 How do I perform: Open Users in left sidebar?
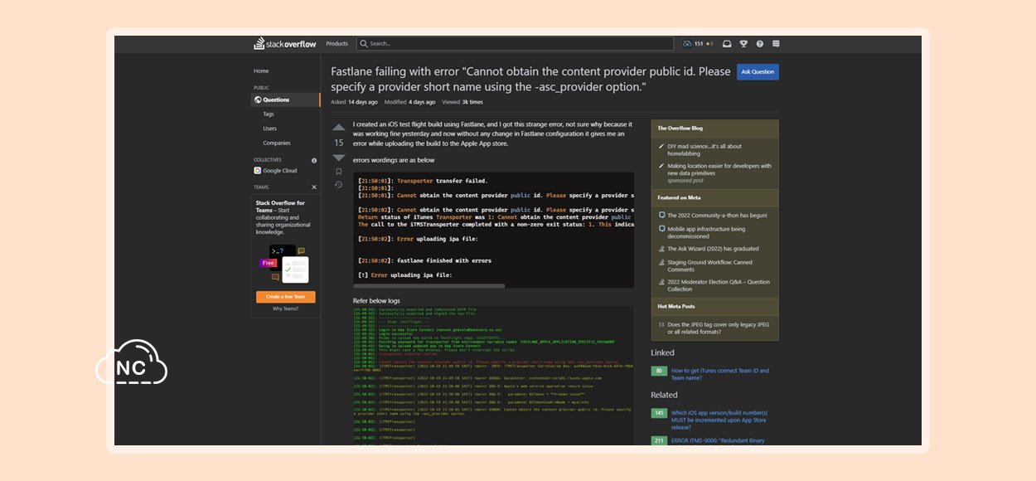click(x=270, y=129)
